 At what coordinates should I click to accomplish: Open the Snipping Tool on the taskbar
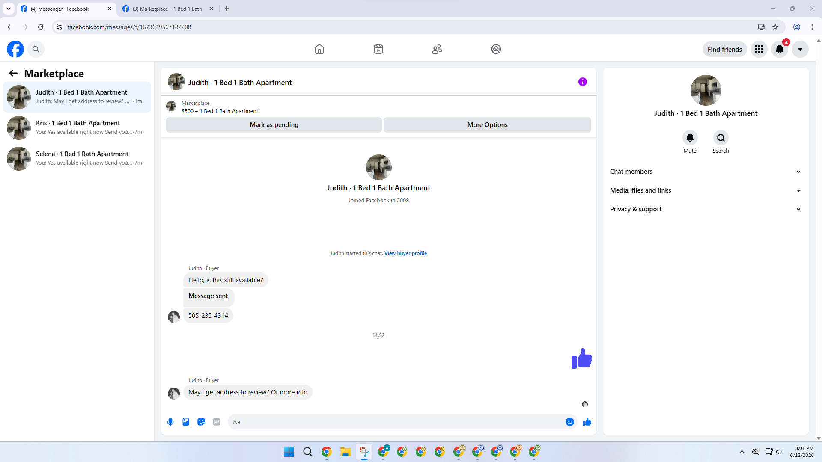(364, 452)
